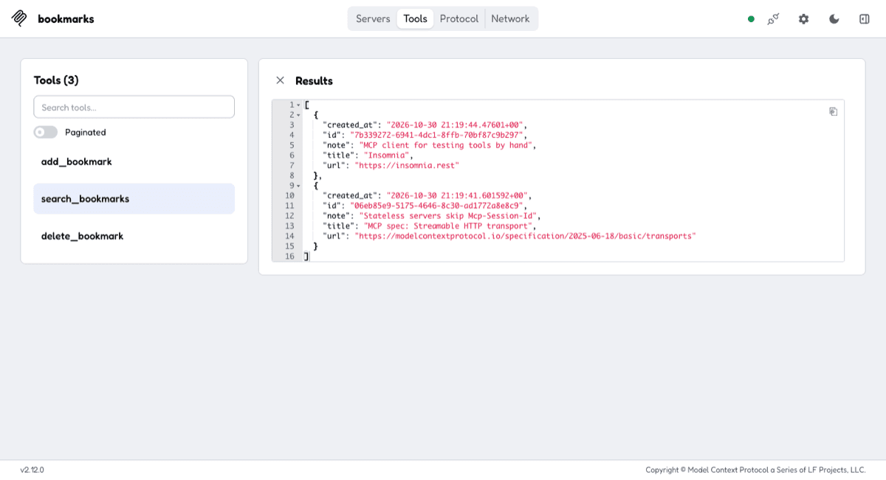The height and width of the screenshot is (480, 886).
Task: Collapse the object fold arrow on line 2
Action: click(298, 115)
